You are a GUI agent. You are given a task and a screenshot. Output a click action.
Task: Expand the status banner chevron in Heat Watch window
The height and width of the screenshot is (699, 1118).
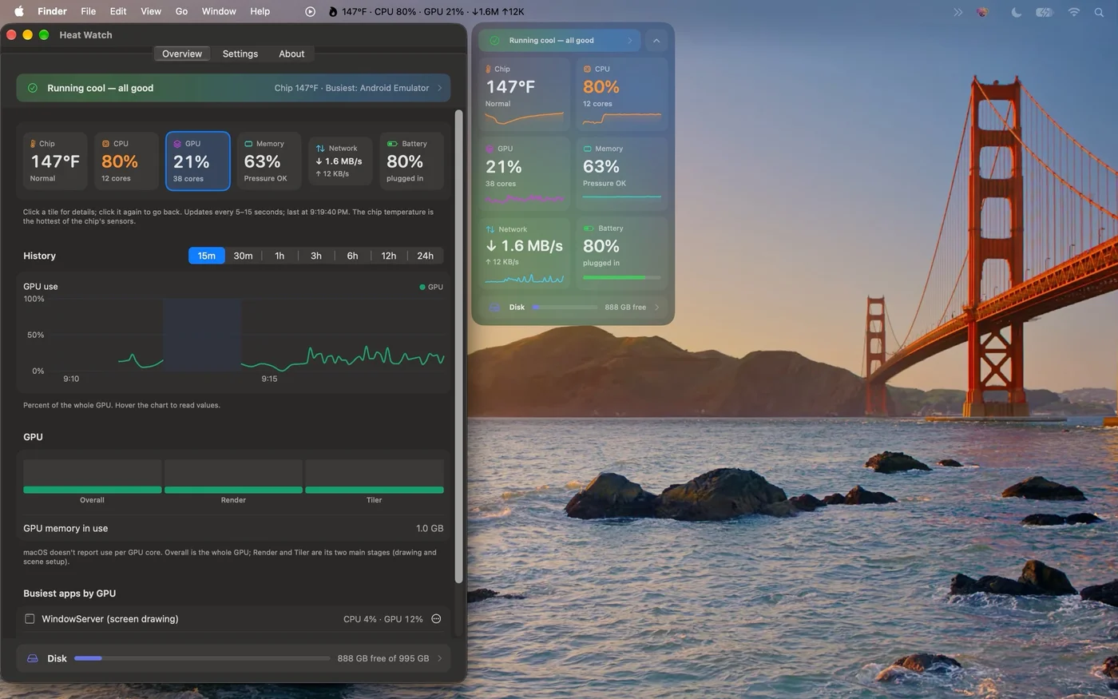[439, 88]
